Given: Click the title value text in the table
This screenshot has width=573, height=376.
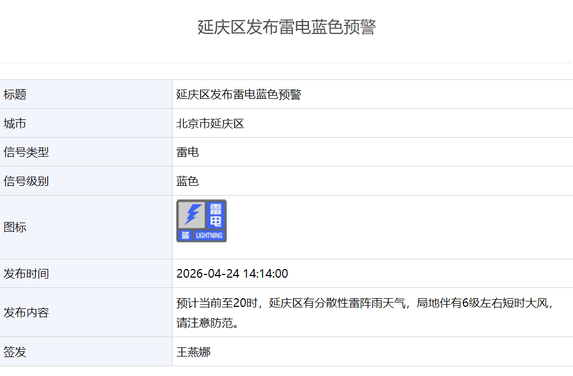Looking at the screenshot, I should coord(238,95).
